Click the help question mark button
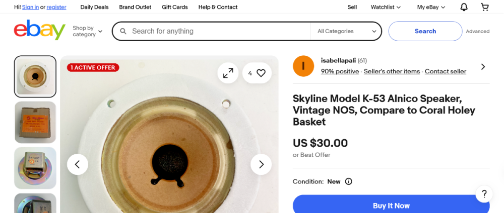 coord(484,194)
